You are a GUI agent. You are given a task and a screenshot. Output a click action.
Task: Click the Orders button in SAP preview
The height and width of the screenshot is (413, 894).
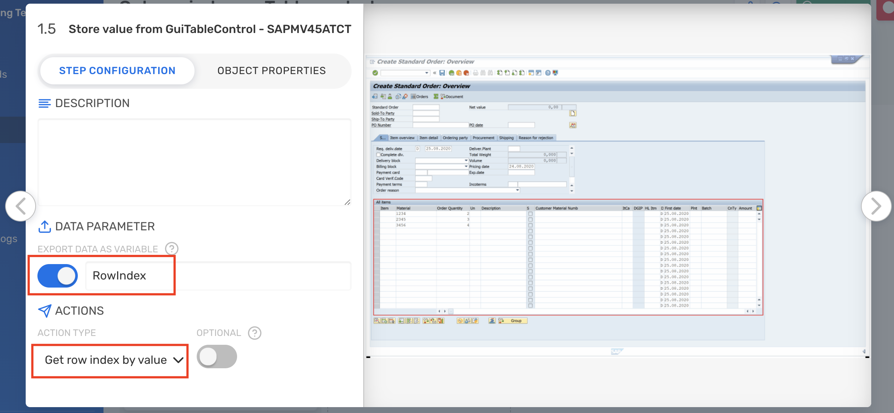[420, 97]
